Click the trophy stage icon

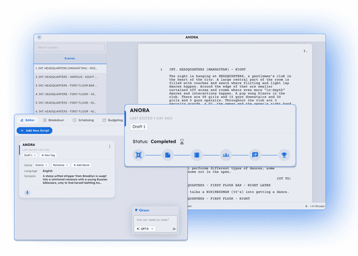pyautogui.click(x=284, y=155)
